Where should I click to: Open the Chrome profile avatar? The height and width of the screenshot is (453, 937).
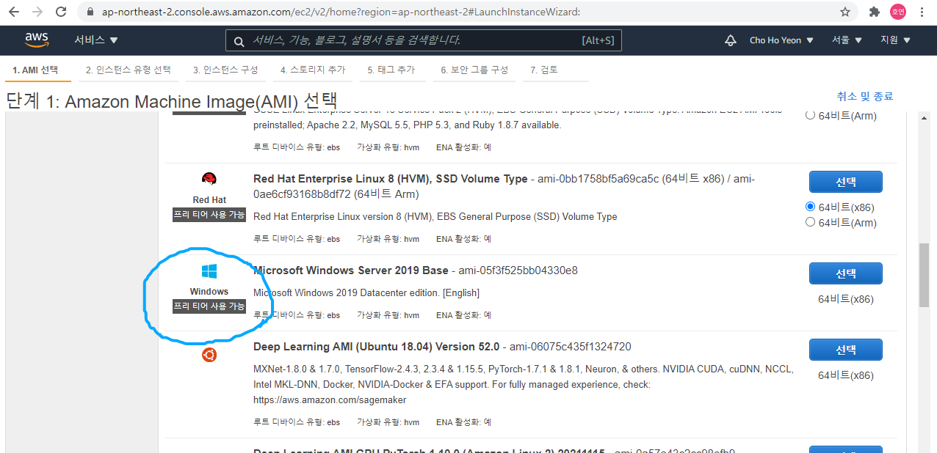point(897,12)
